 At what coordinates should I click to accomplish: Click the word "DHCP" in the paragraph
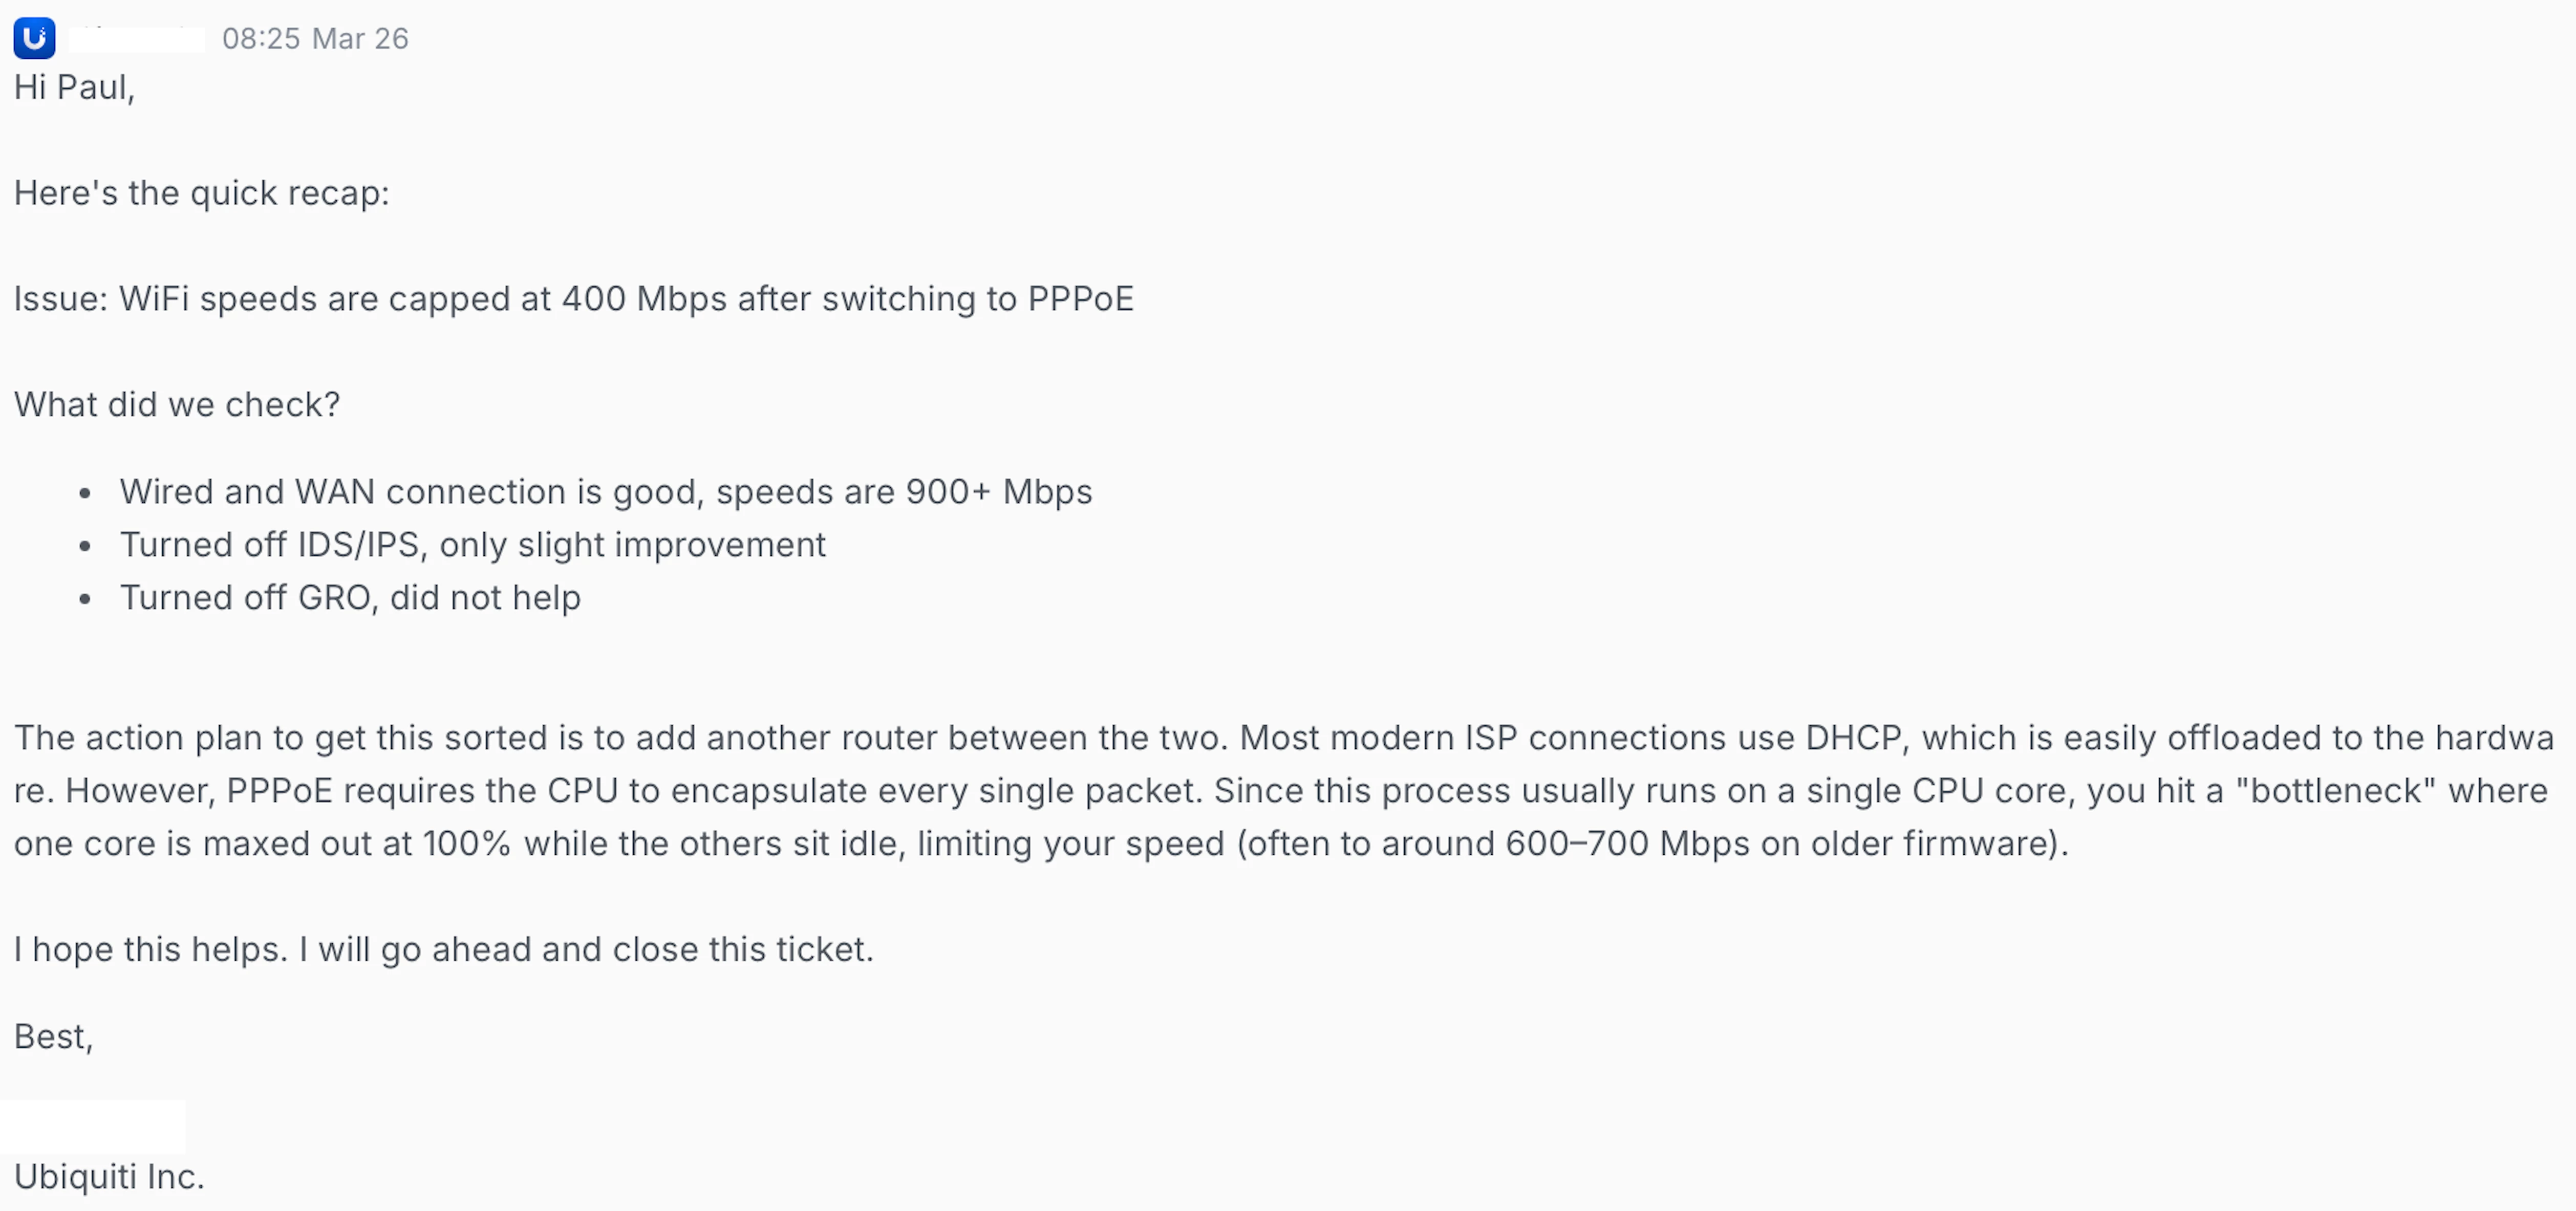point(1852,738)
